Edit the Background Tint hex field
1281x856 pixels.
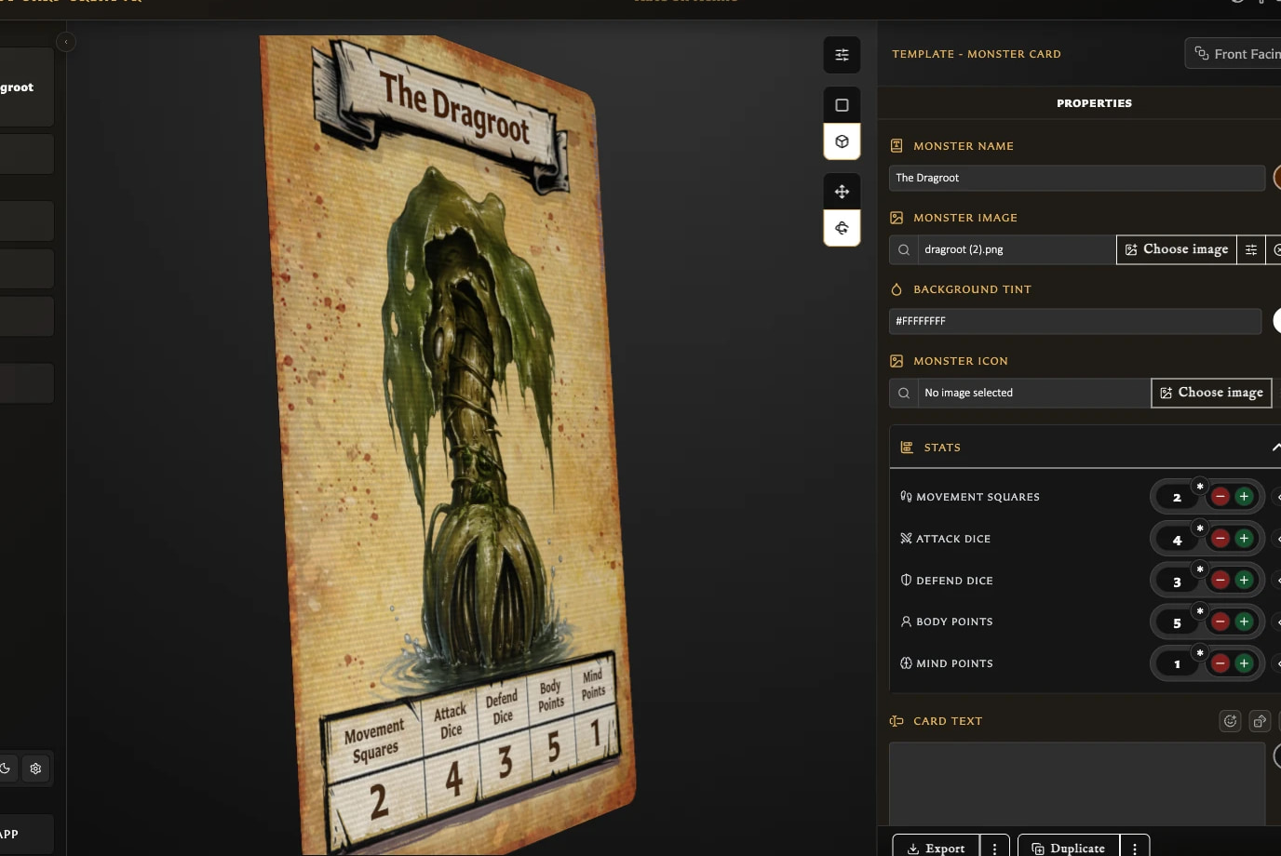point(1074,321)
